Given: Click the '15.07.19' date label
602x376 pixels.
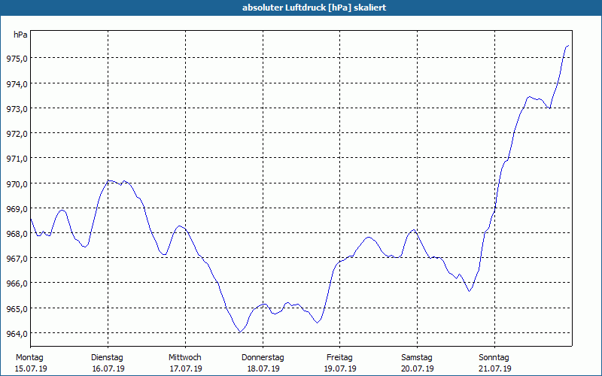Looking at the screenshot, I should [x=31, y=368].
